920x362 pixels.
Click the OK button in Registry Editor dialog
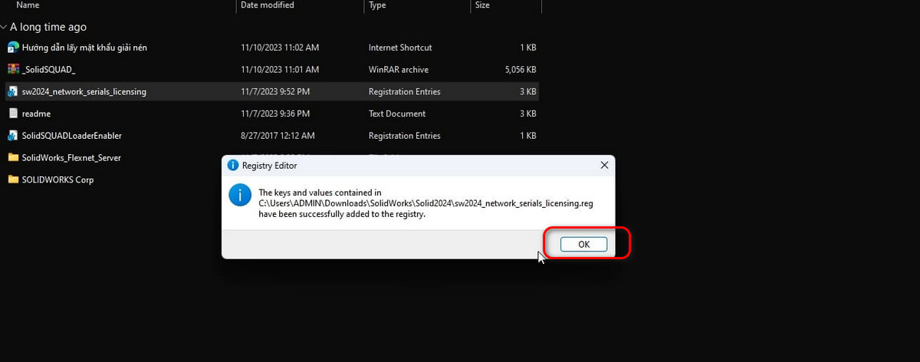click(583, 244)
